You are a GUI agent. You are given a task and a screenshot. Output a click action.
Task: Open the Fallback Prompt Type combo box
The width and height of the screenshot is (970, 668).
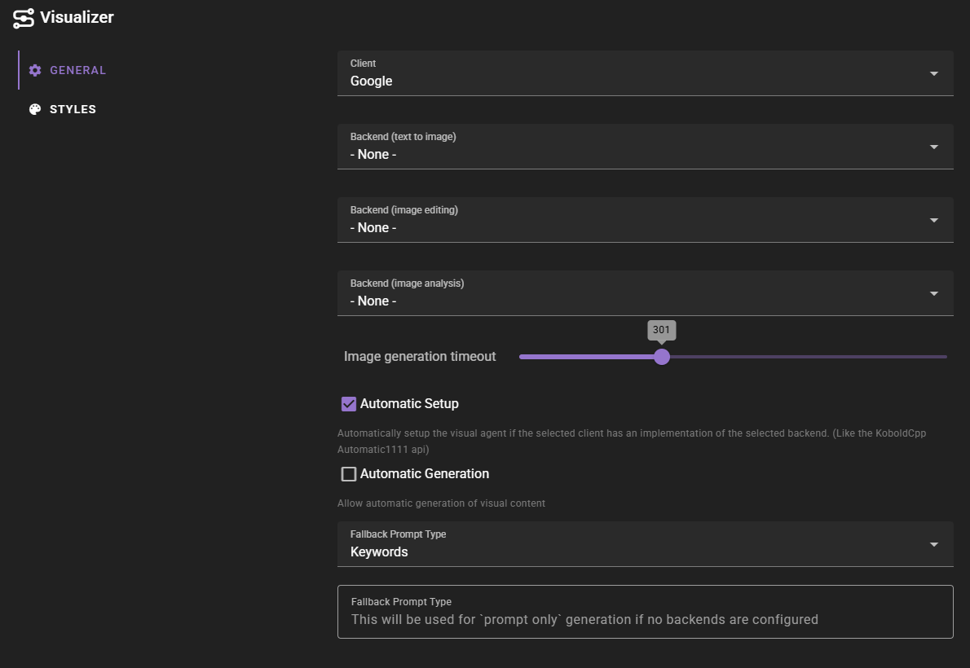[x=644, y=543]
